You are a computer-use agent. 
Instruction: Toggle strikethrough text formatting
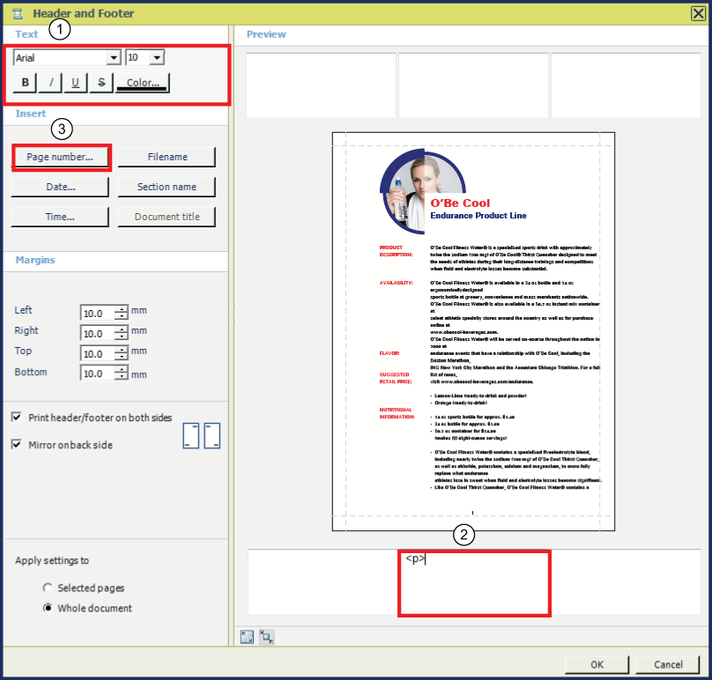(x=102, y=83)
